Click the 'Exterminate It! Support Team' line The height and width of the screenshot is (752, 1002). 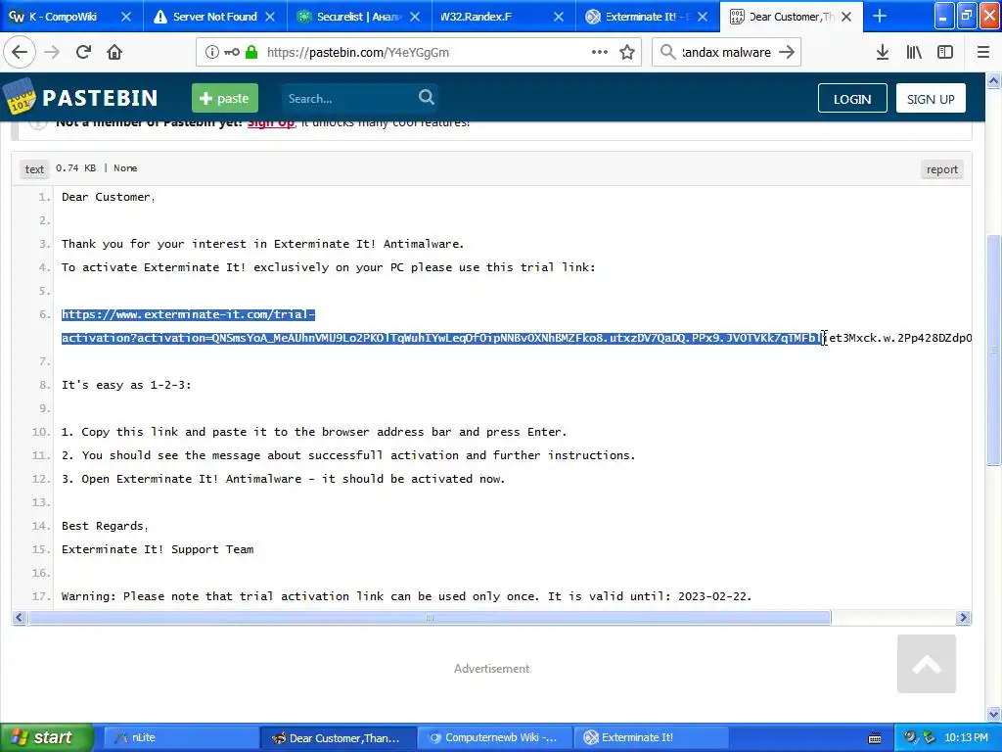click(x=158, y=549)
